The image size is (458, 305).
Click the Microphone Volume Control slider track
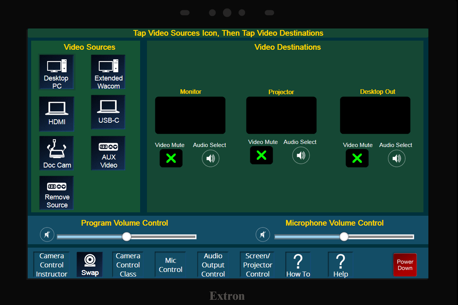pyautogui.click(x=344, y=237)
